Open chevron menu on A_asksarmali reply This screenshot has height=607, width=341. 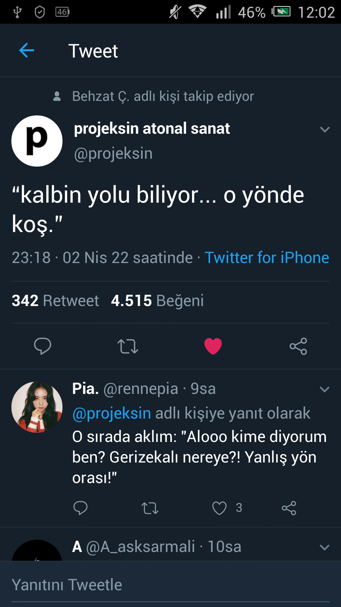325,547
